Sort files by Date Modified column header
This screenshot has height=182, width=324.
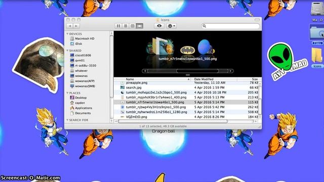pyautogui.click(x=214, y=79)
